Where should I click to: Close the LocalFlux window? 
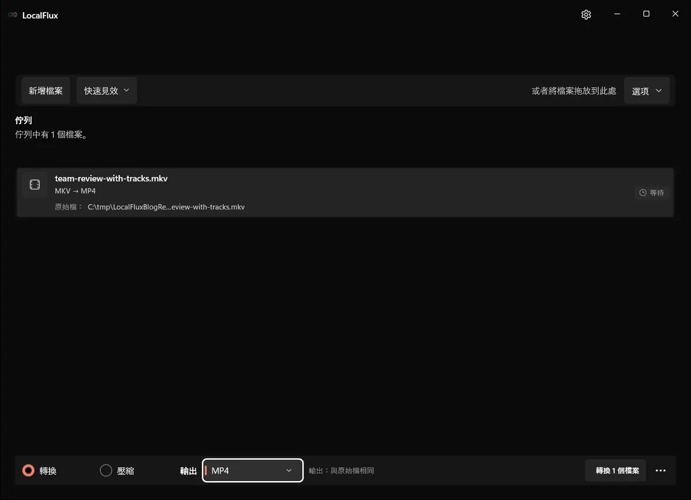[675, 14]
